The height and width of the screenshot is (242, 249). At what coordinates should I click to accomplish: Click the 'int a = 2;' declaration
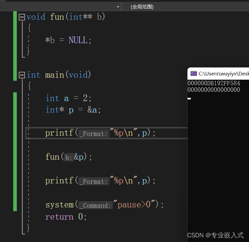[68, 98]
